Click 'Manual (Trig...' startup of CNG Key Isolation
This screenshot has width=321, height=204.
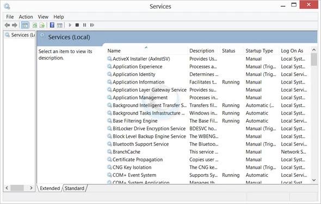(x=261, y=168)
